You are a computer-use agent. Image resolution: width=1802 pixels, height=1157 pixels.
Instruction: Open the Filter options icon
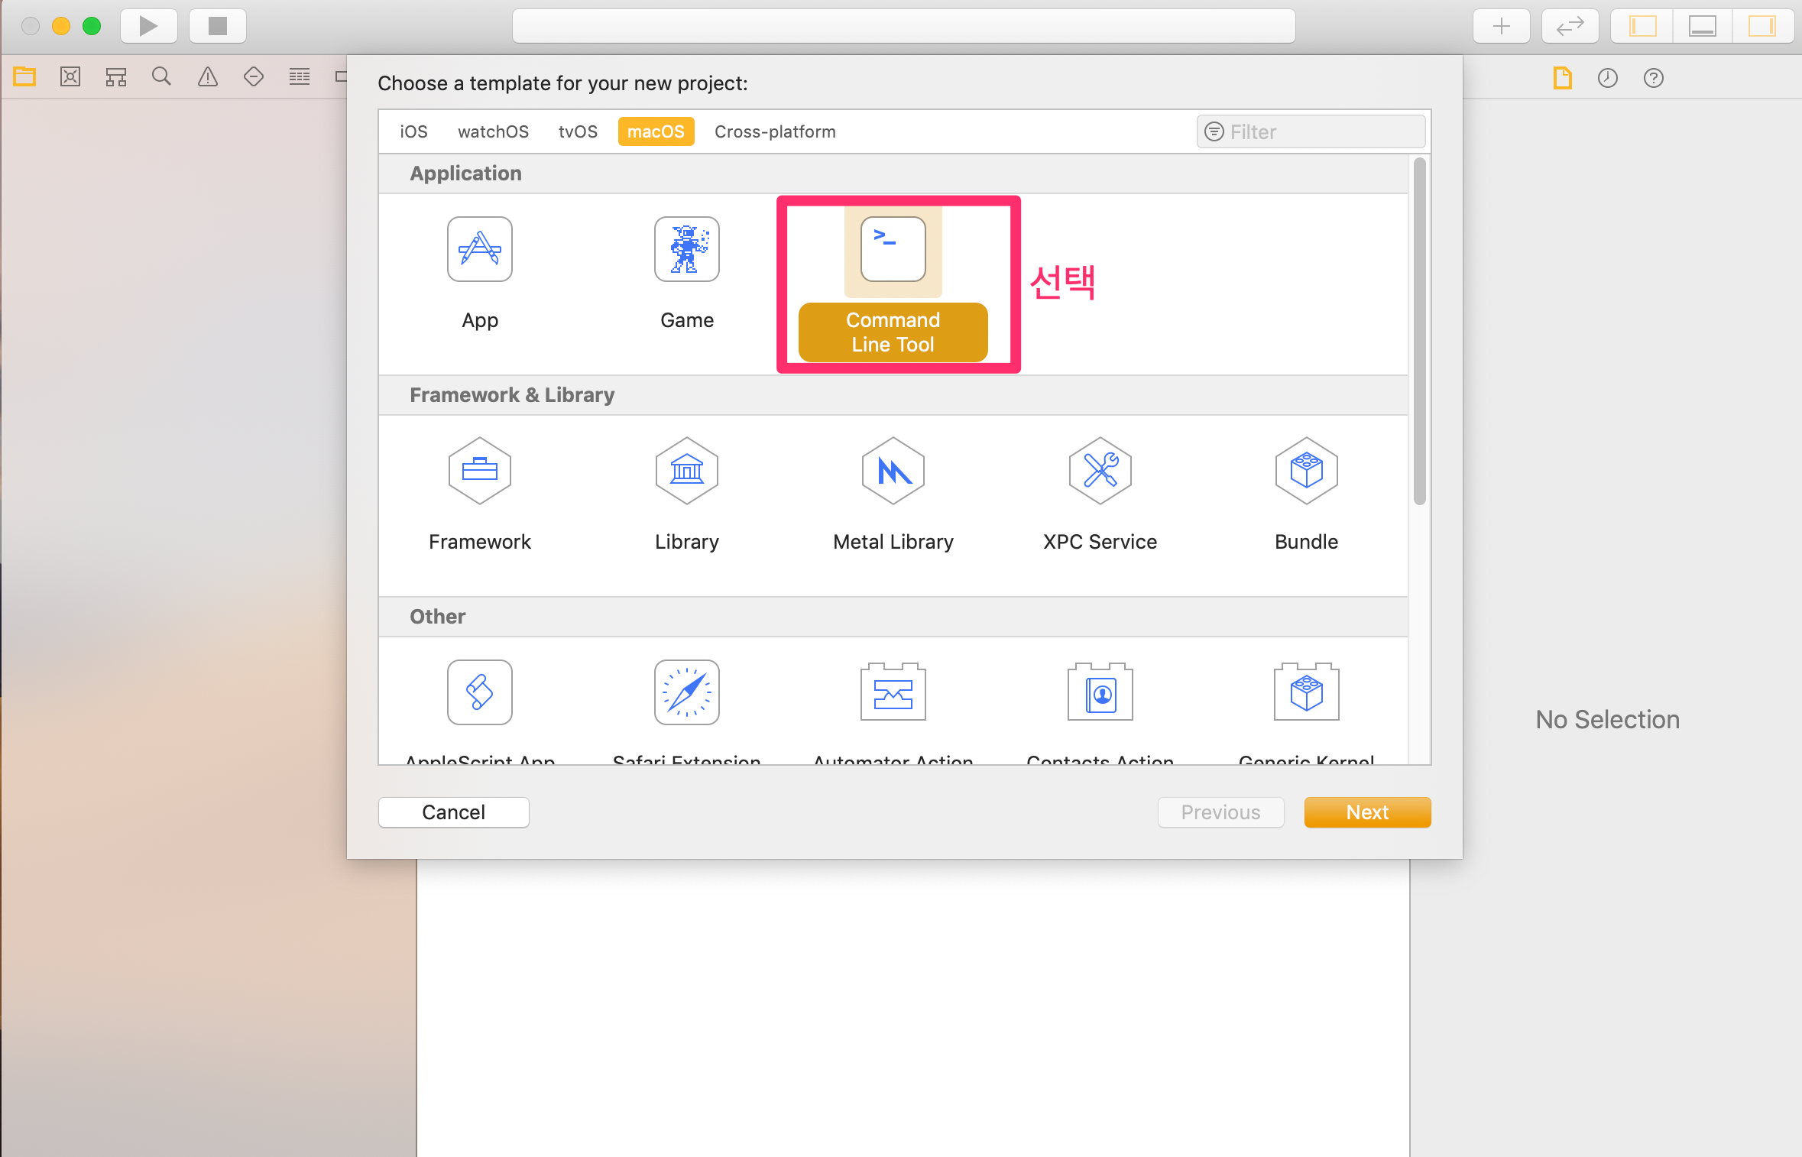1214,132
